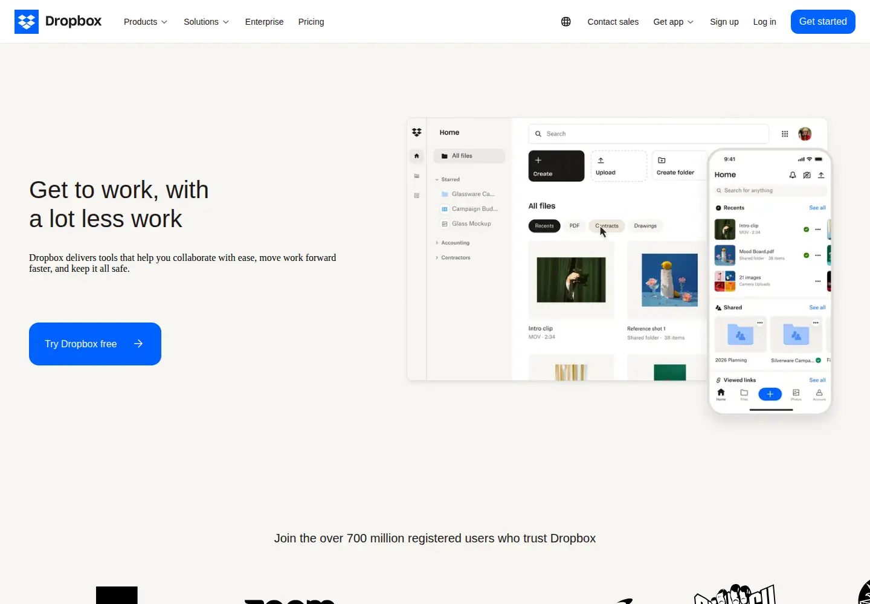Click Try Dropbox free
Screen dimensions: 870x604
click(95, 344)
